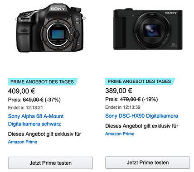Click Jetzt Prime testen for the Alpha 68

point(50,163)
